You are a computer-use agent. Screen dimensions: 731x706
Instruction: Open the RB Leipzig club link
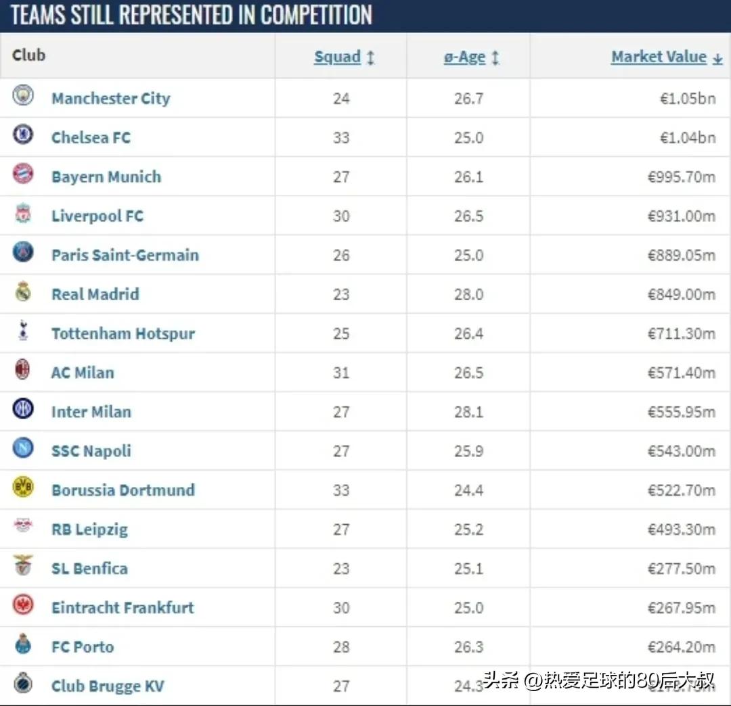point(89,529)
